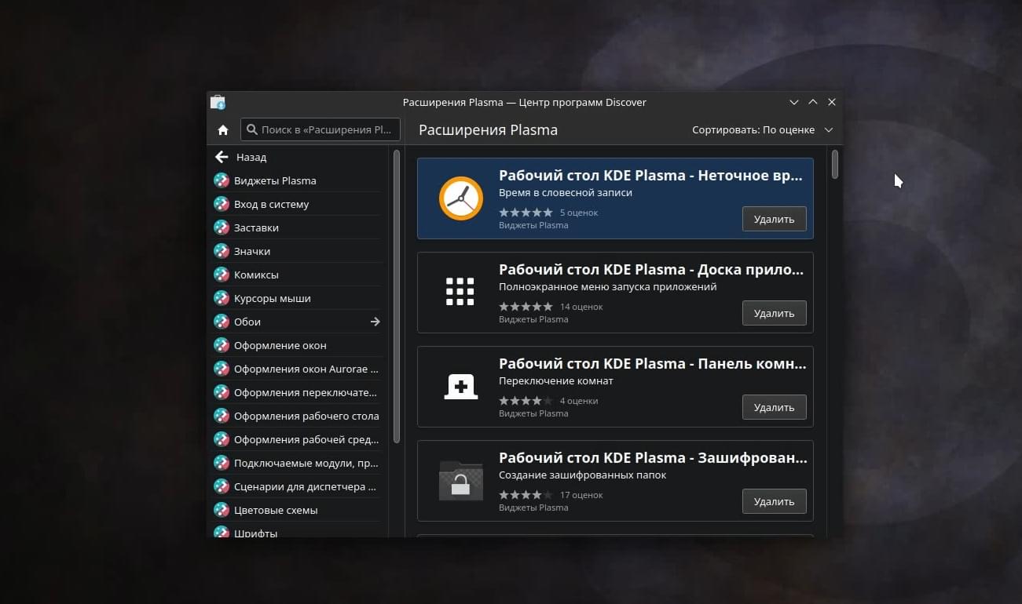Click the icon beside Заставки
1022x604 pixels.
click(222, 227)
